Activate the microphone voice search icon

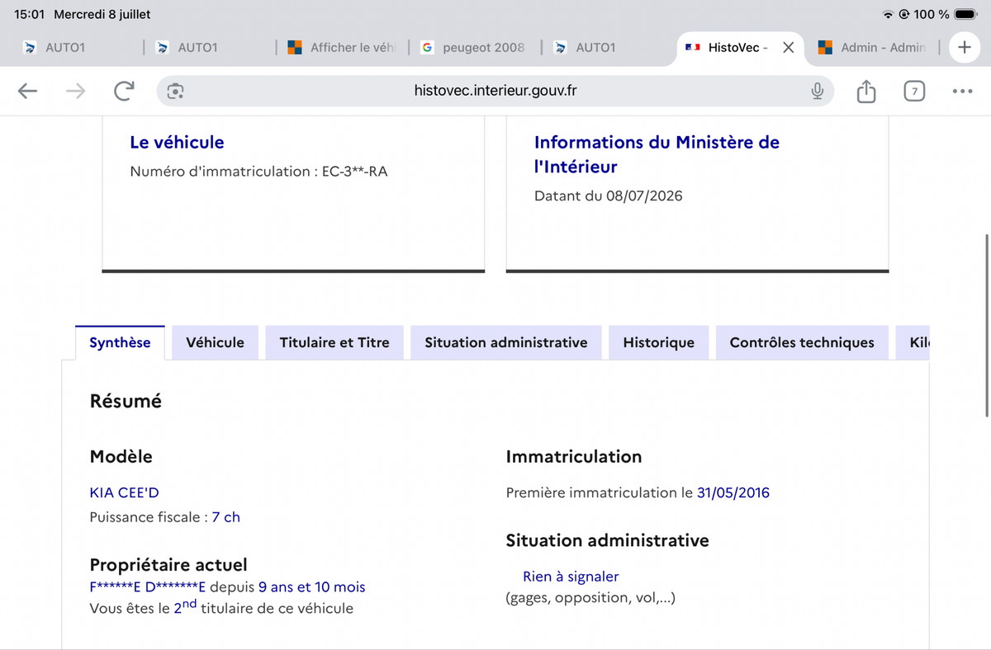click(x=817, y=92)
